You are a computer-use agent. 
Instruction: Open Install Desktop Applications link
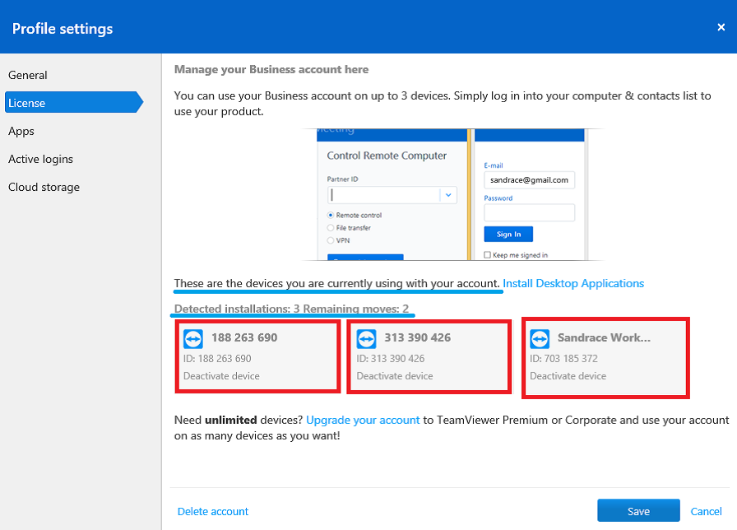click(573, 284)
